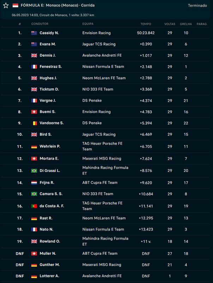Click winning time 50:23.842

pyautogui.click(x=146, y=33)
